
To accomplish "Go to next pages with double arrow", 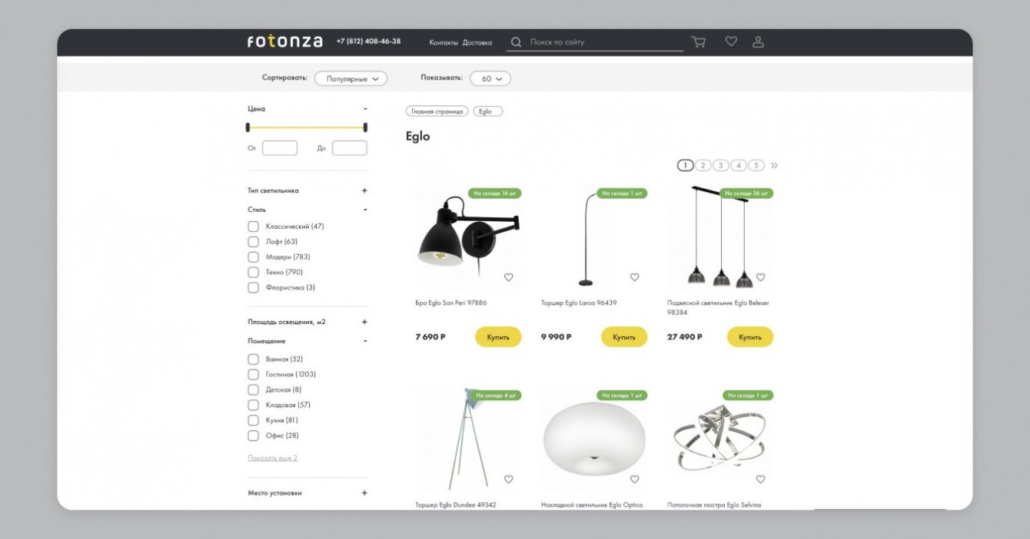I will click(x=774, y=165).
